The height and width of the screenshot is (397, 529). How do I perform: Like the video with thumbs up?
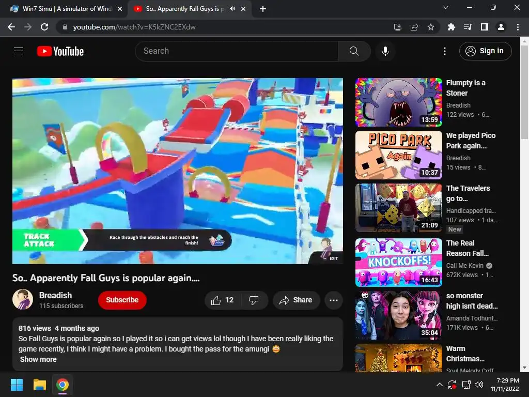(222, 300)
